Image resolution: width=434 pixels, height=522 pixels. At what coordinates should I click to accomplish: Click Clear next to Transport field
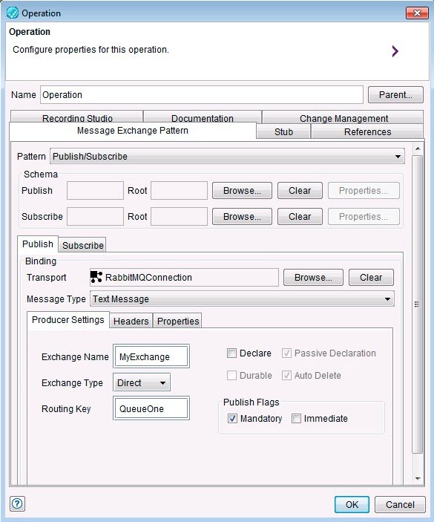(371, 278)
